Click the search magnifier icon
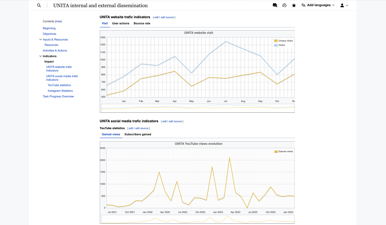Viewport: 386px width, 225px height. click(39, 5)
